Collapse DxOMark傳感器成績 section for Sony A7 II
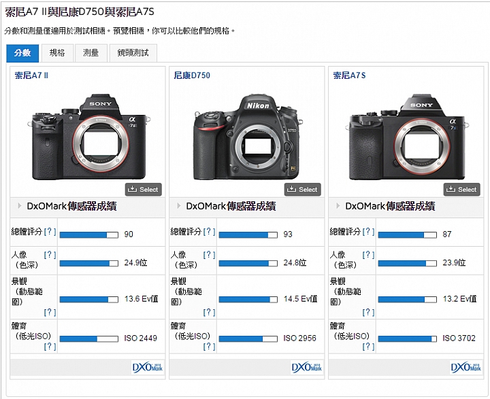This screenshot has height=399, width=490. coord(20,206)
